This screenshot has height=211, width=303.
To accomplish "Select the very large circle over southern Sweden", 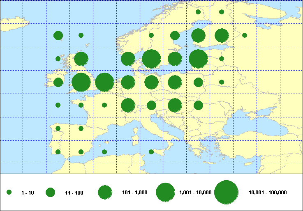I will 151,59.
